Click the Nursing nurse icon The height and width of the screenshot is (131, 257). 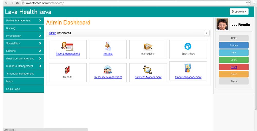click(x=108, y=47)
